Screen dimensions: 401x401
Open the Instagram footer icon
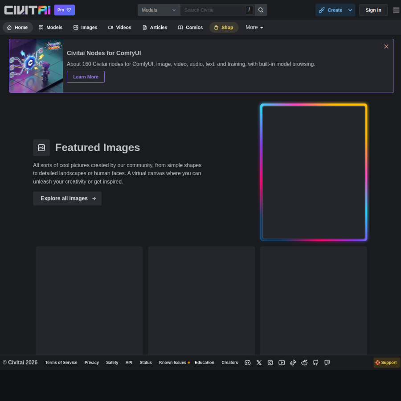coord(270,362)
